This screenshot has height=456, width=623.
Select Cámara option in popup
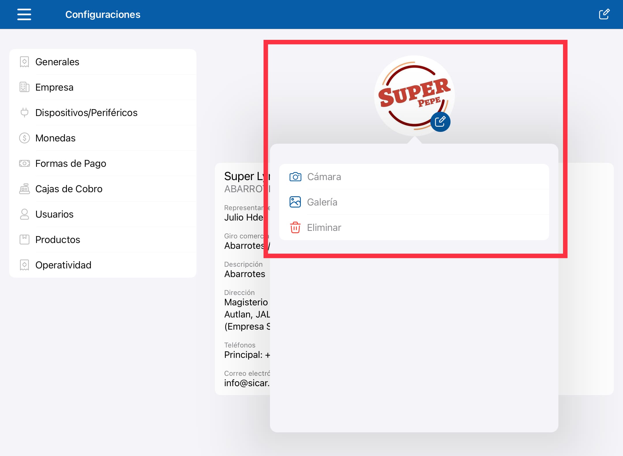(x=324, y=177)
